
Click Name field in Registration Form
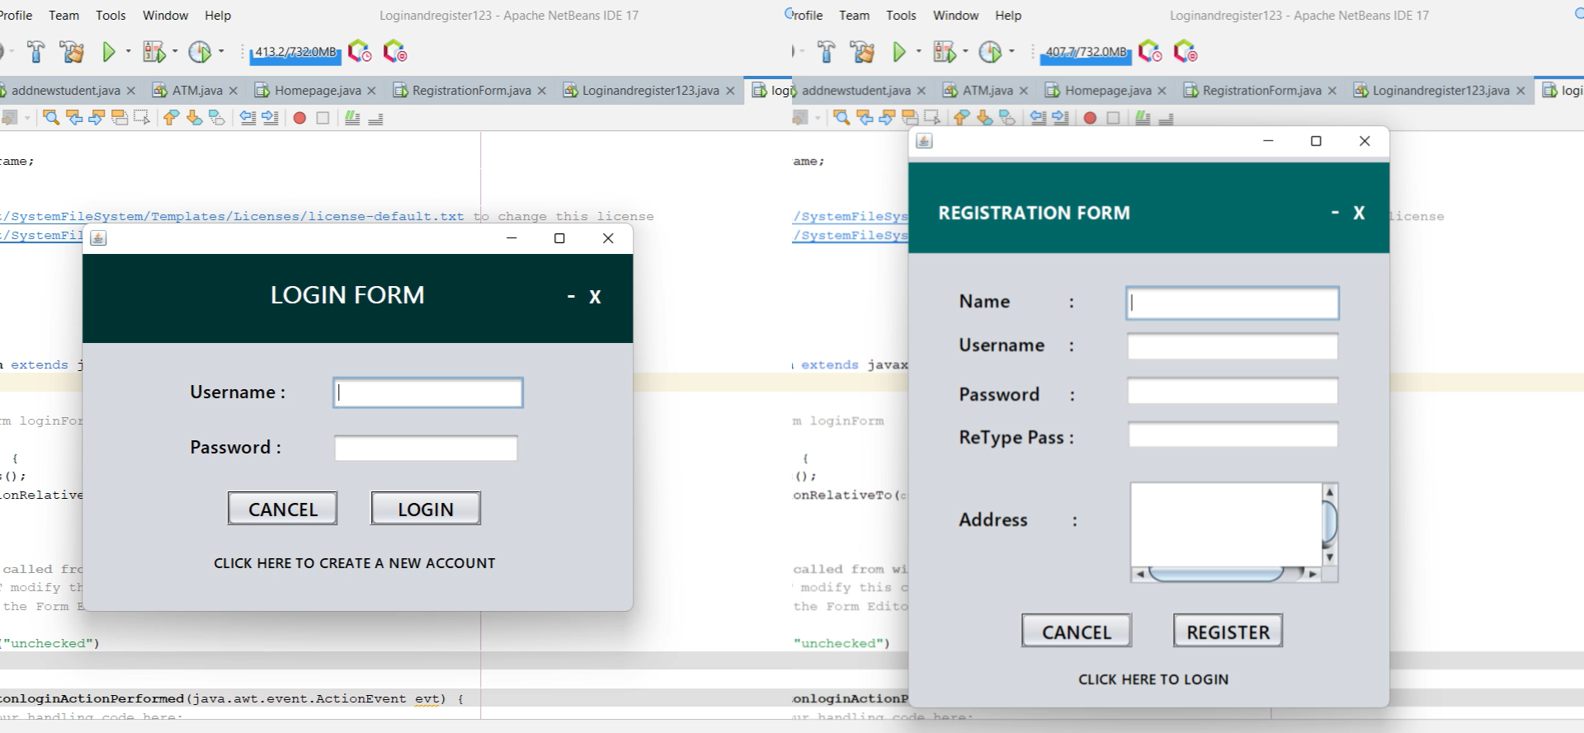coord(1233,303)
